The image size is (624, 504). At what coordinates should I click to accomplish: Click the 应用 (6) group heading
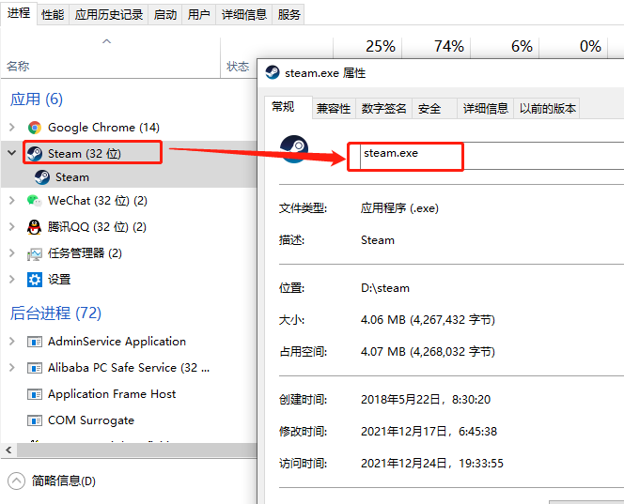click(37, 99)
